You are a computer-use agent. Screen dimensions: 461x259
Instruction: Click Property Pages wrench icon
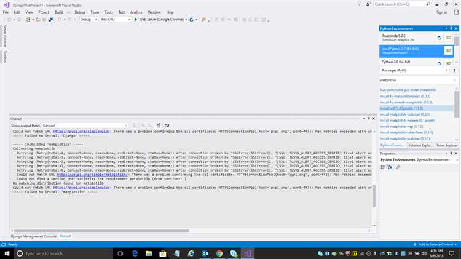point(398,167)
